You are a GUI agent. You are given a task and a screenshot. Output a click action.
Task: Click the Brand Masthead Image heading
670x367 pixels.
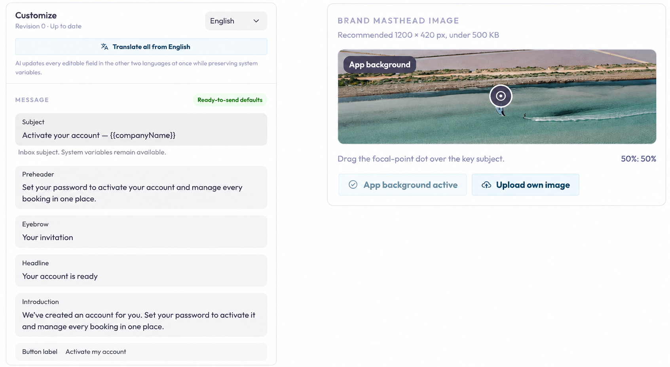(398, 21)
